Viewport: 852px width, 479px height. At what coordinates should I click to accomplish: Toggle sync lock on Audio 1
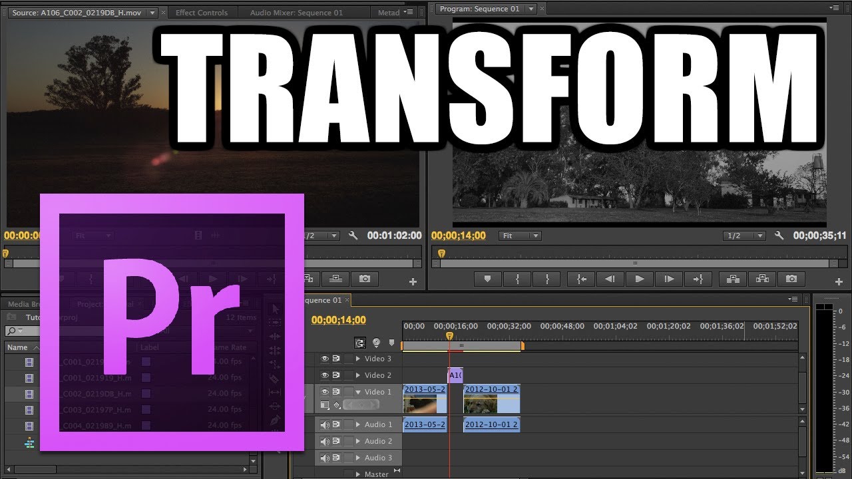(336, 424)
